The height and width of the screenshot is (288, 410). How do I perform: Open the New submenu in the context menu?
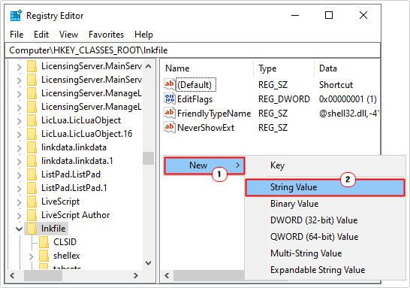click(204, 165)
